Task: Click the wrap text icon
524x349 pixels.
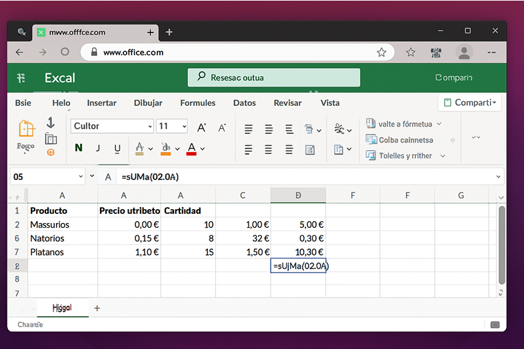Action: (309, 129)
